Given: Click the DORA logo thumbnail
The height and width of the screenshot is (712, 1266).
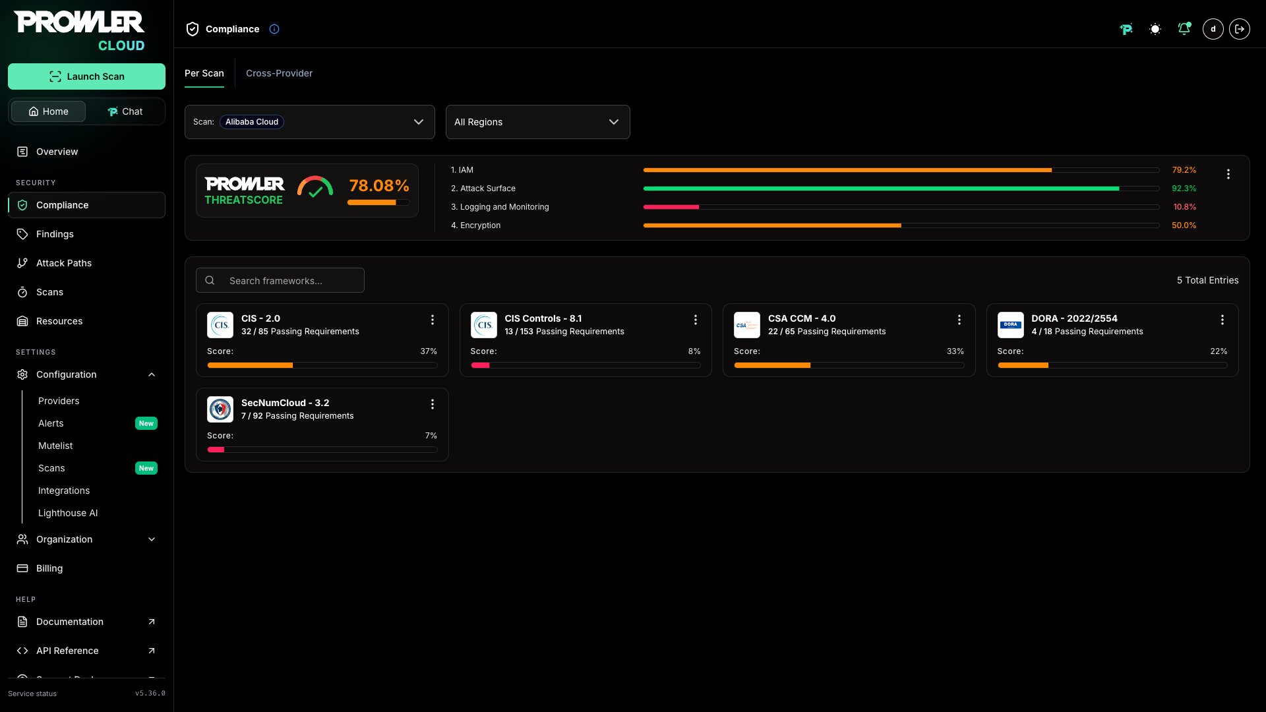Looking at the screenshot, I should (1011, 325).
